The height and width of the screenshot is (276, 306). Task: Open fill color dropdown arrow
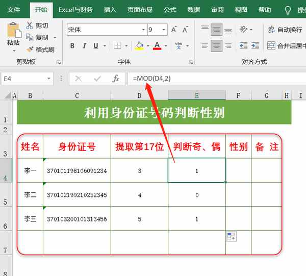[148, 46]
